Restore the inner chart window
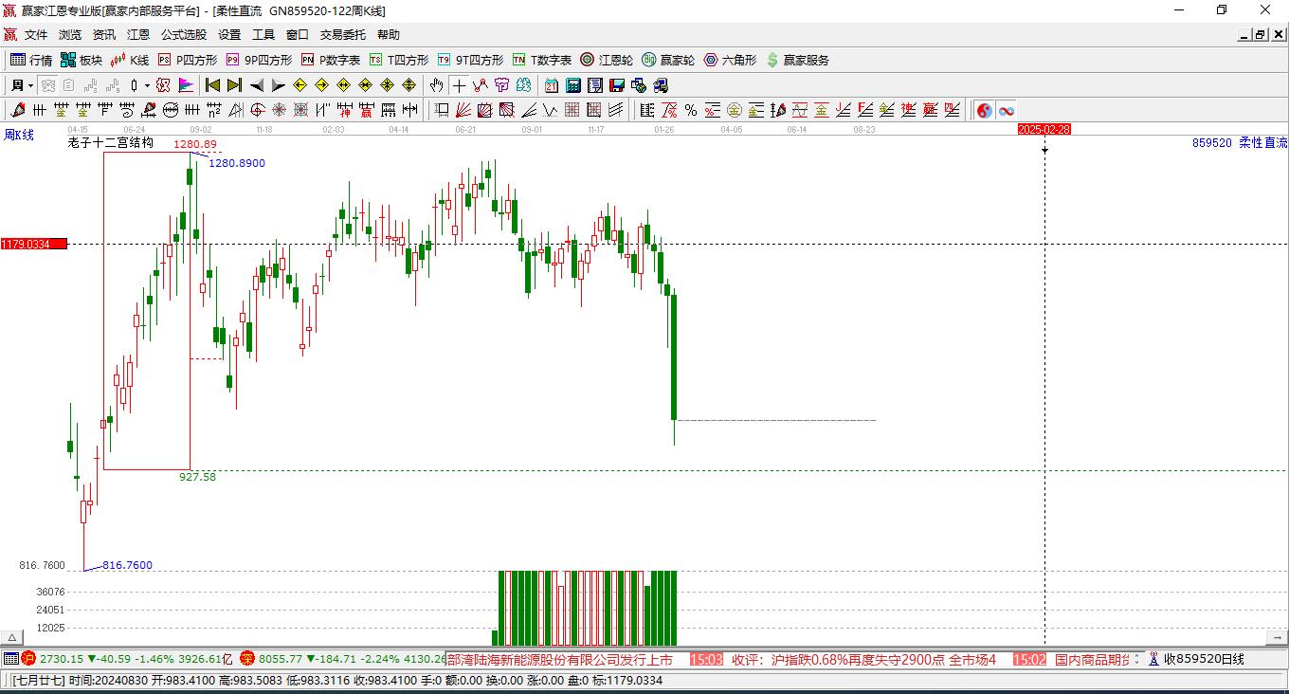This screenshot has height=694, width=1289. 1261,35
